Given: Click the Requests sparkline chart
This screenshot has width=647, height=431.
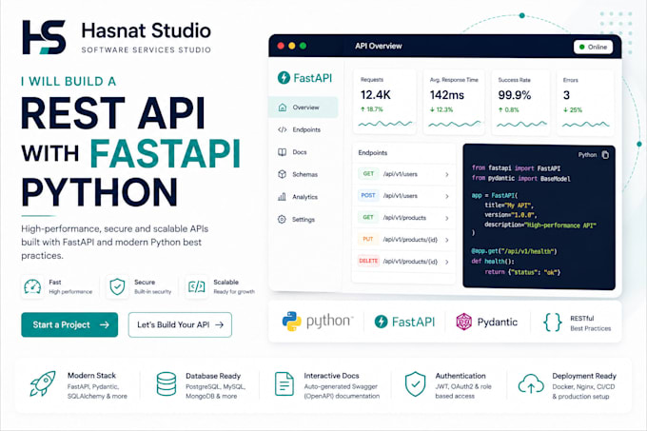Looking at the screenshot, I should pos(384,124).
